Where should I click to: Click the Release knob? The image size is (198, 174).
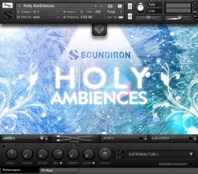pos(58,154)
